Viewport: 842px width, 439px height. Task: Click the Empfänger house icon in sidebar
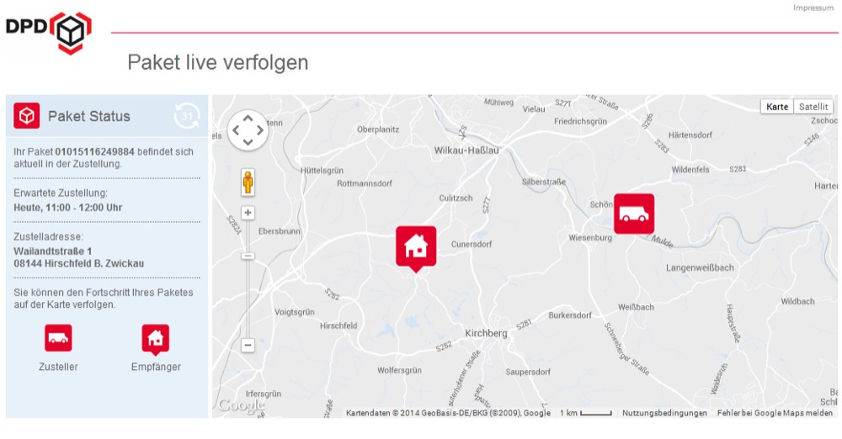coord(156,339)
